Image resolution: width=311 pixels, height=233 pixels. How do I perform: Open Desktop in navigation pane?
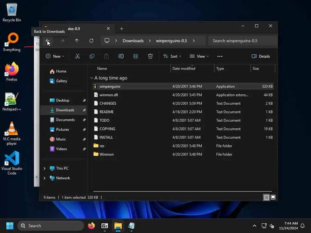coord(64,100)
